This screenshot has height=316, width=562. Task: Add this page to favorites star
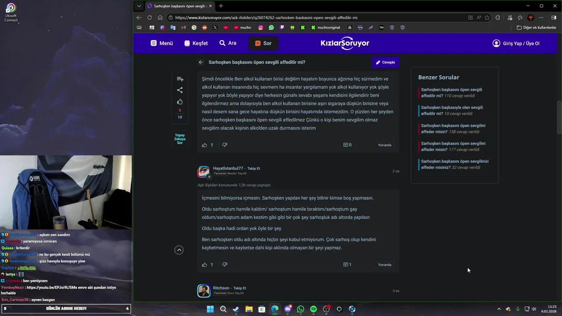[x=487, y=18]
